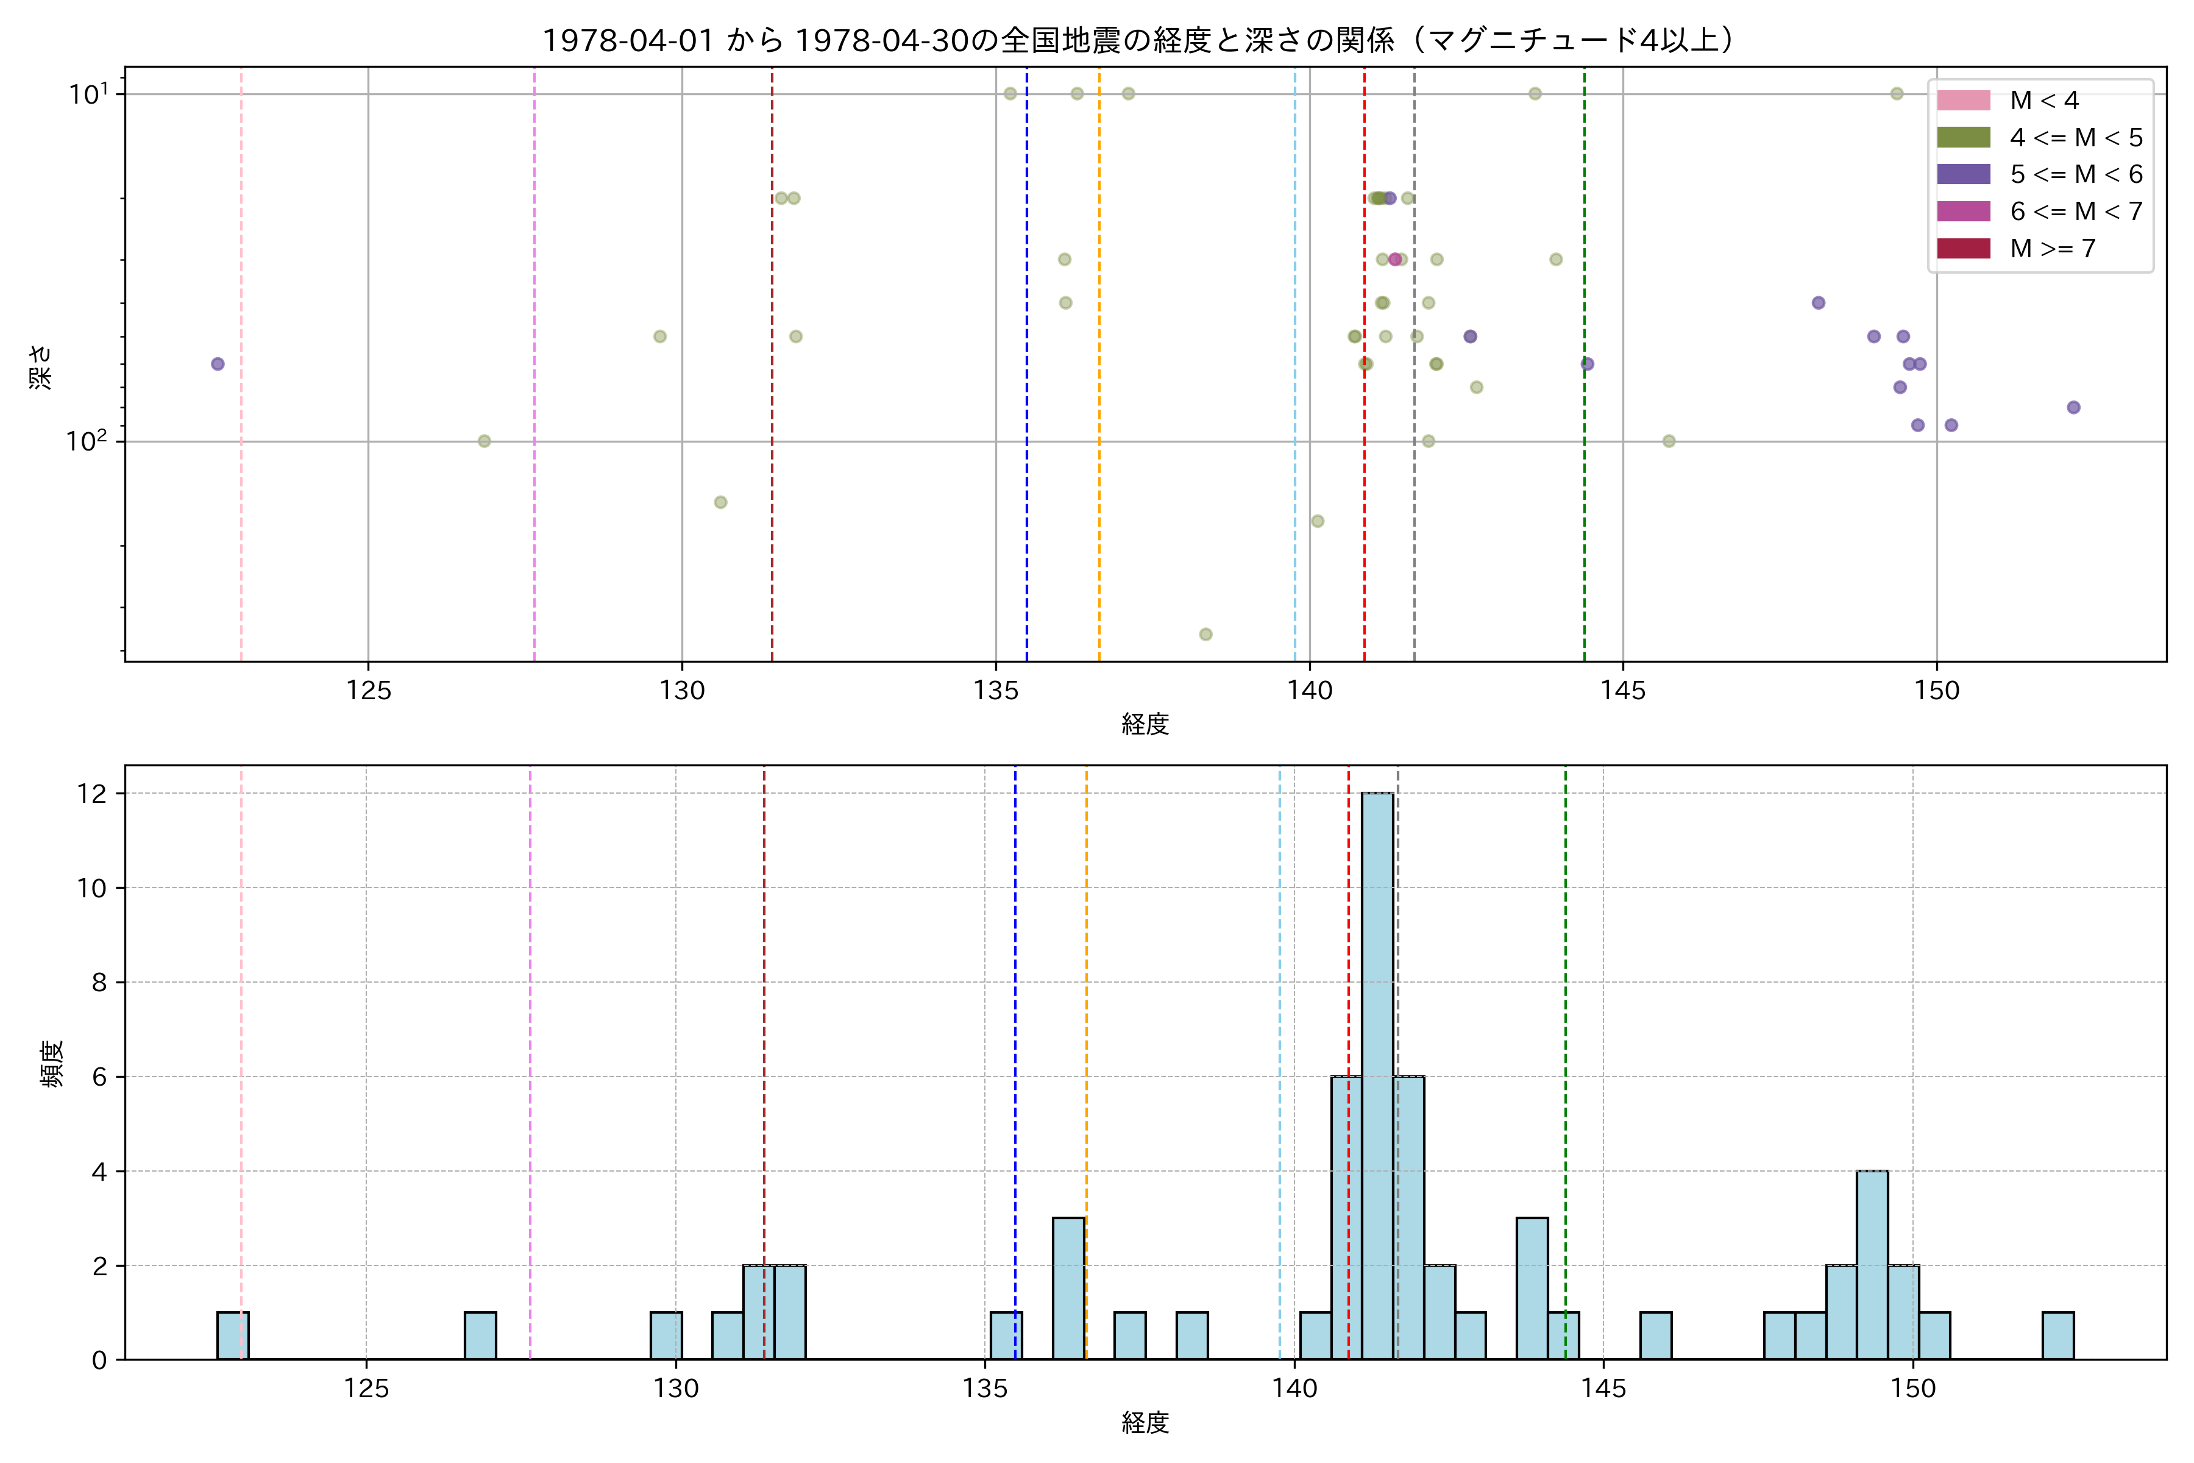Click the single magenta scatter point
The image size is (2194, 1463).
[x=1394, y=260]
